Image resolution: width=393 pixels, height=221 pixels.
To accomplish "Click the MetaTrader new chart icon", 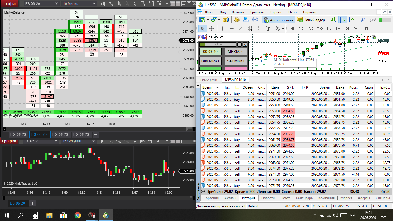I will point(202,20).
